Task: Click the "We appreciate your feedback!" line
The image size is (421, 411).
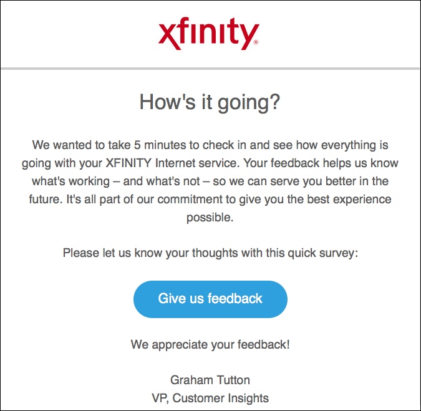Action: 210,344
